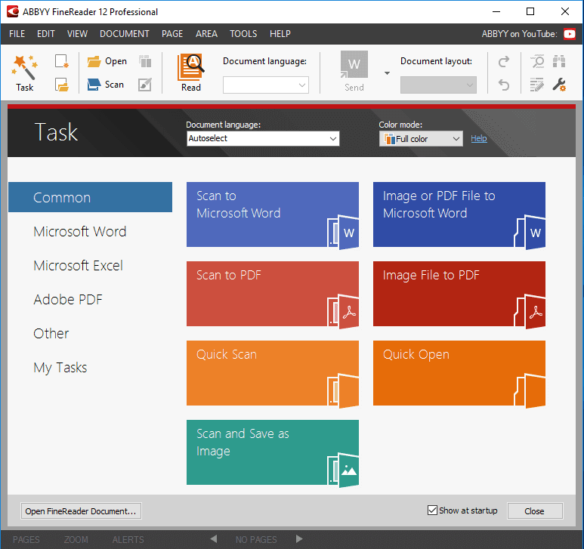Image resolution: width=584 pixels, height=549 pixels.
Task: Start the Scan and Save as Image task
Action: [x=273, y=452]
